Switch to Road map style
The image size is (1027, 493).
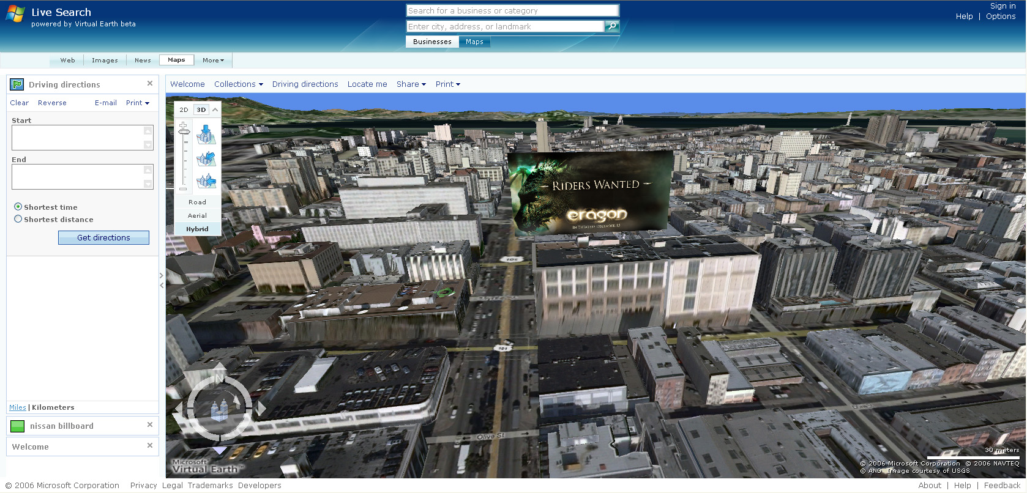pyautogui.click(x=197, y=202)
